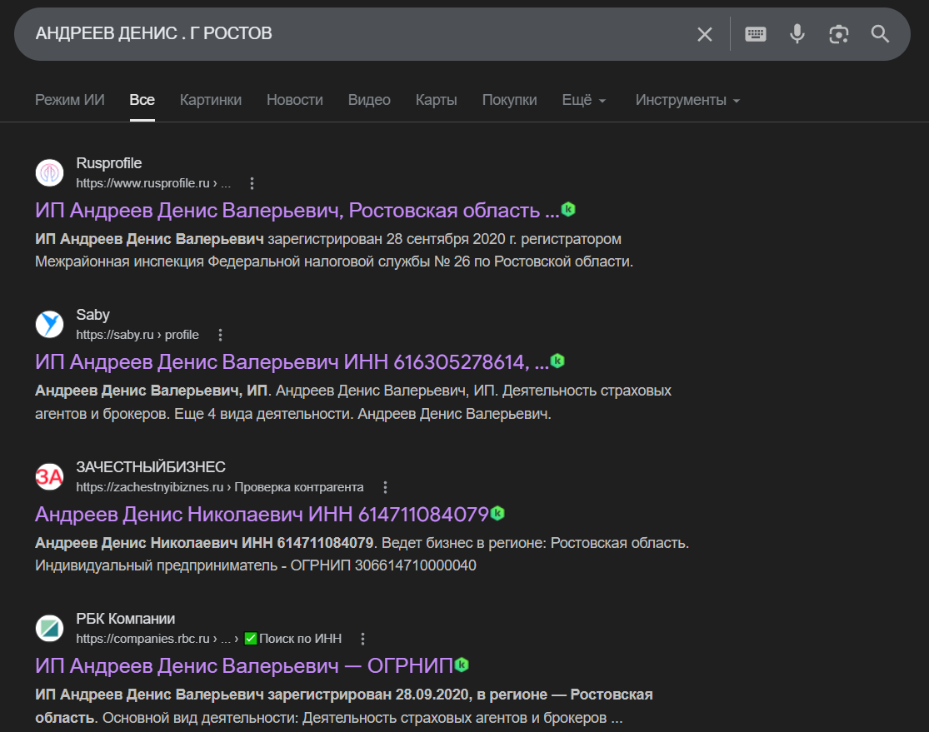
Task: Open ИП Андреев Денис Валерьевич — ОГРНИП link
Action: pyautogui.click(x=244, y=666)
